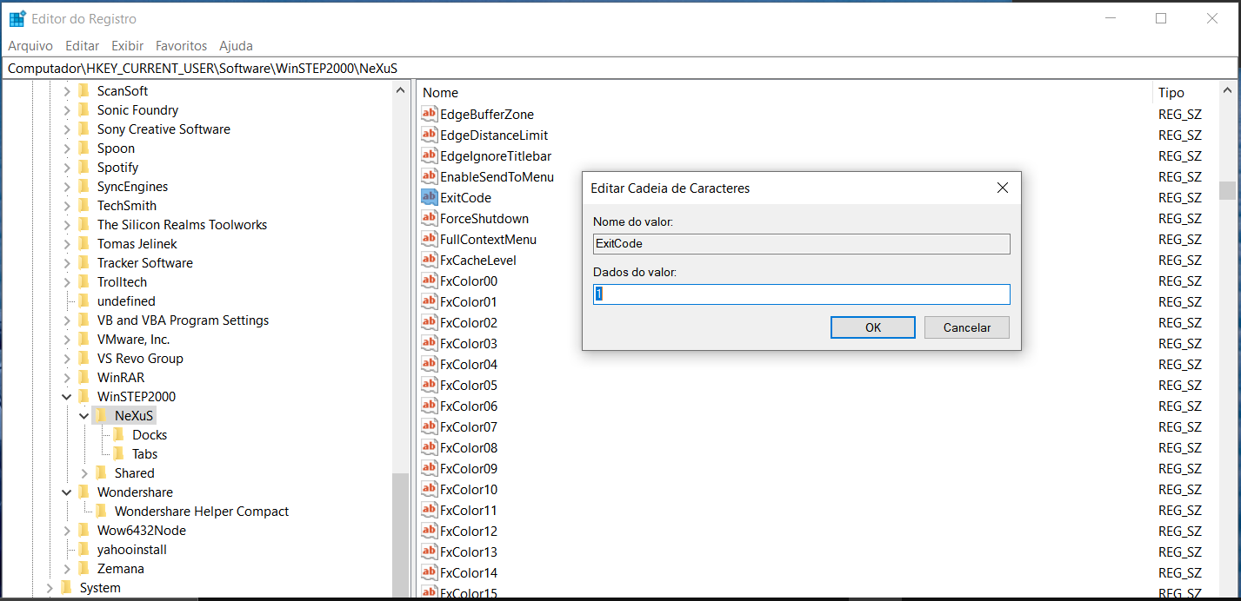Image resolution: width=1241 pixels, height=601 pixels.
Task: Expand the Shared key
Action: (x=84, y=473)
